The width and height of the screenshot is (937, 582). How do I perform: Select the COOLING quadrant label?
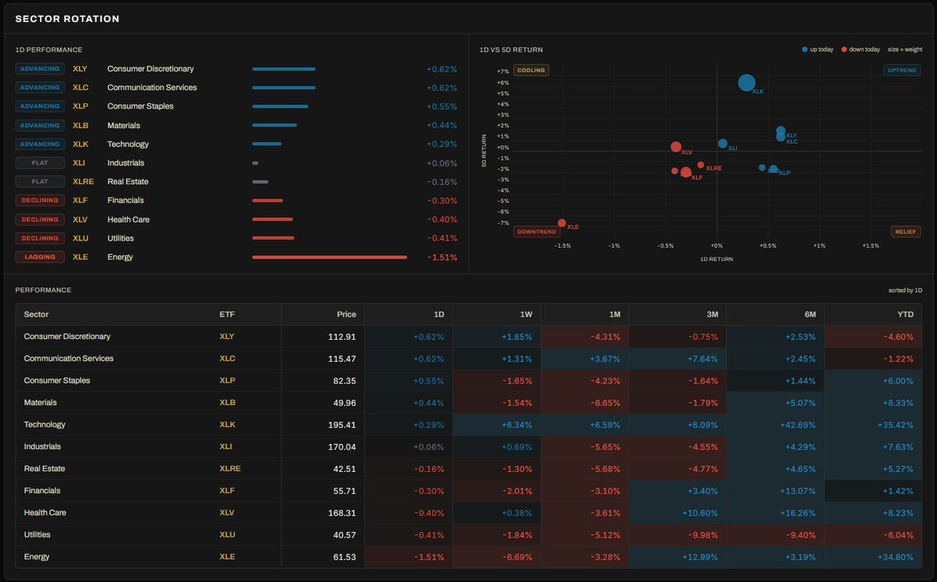[x=531, y=70]
